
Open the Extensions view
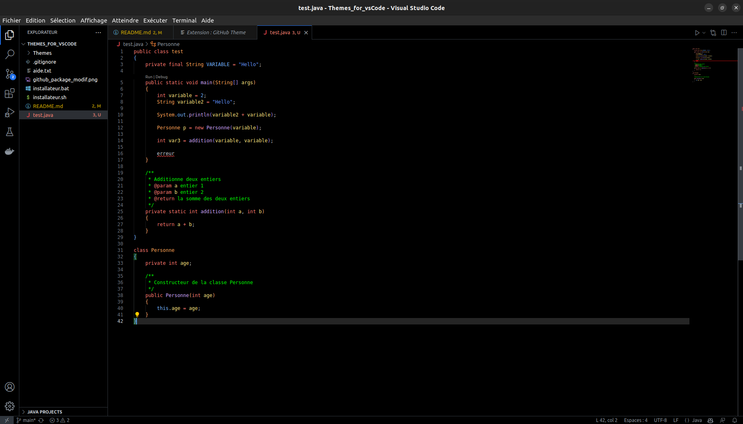click(10, 94)
